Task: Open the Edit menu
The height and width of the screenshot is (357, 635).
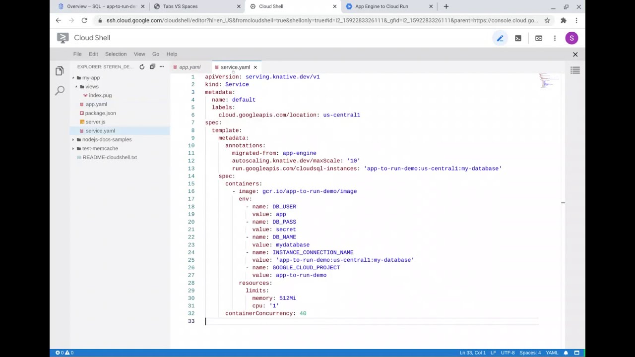Action: [x=93, y=54]
